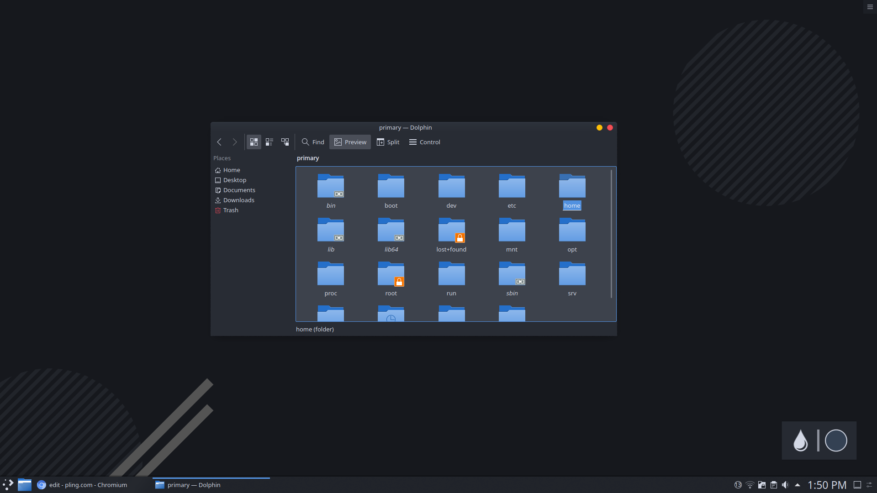Viewport: 877px width, 493px height.
Task: Select the sbin folder icon
Action: coord(512,273)
